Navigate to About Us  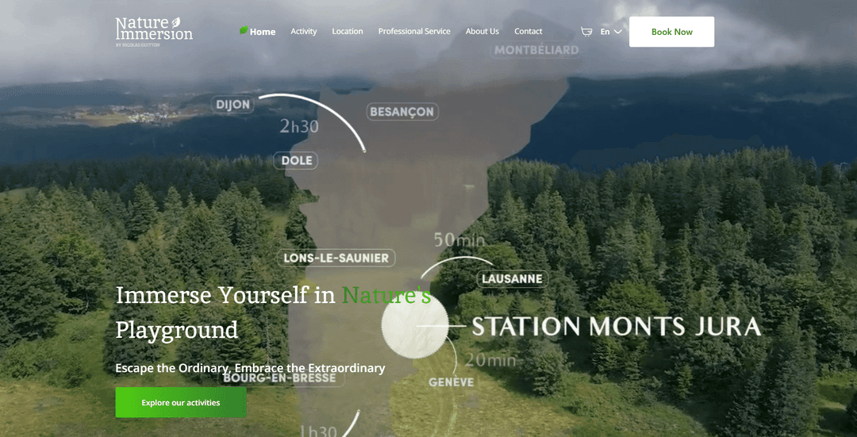tap(482, 32)
